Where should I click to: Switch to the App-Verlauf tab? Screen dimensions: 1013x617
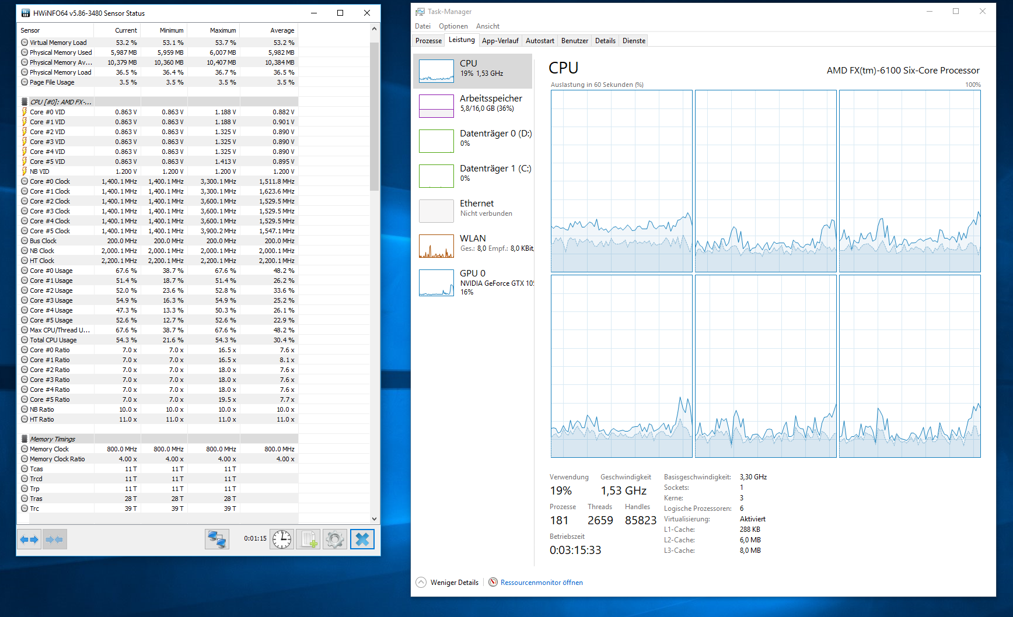point(500,41)
